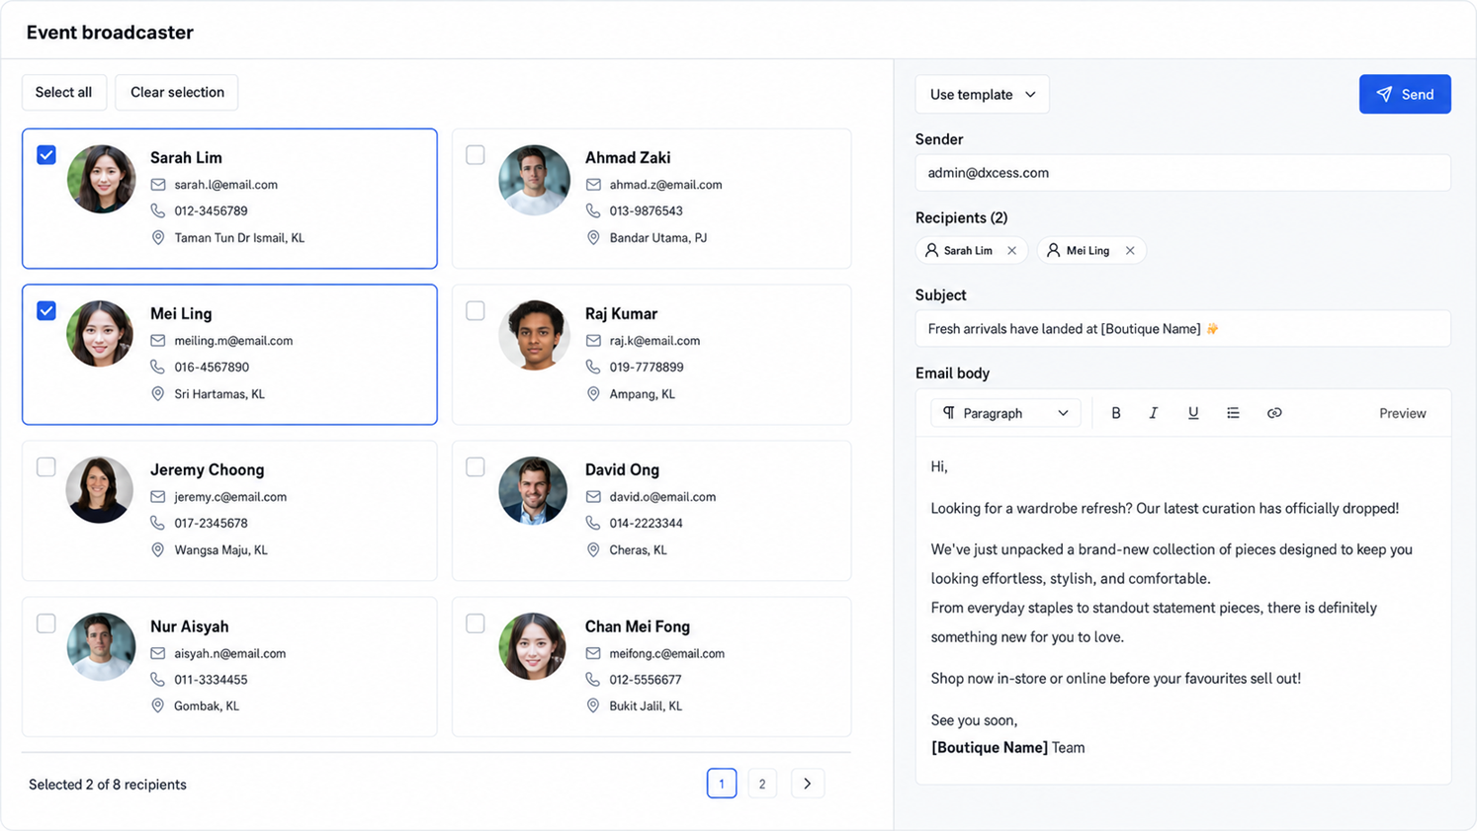
Task: Remove Mei Ling from recipients
Action: [1130, 251]
